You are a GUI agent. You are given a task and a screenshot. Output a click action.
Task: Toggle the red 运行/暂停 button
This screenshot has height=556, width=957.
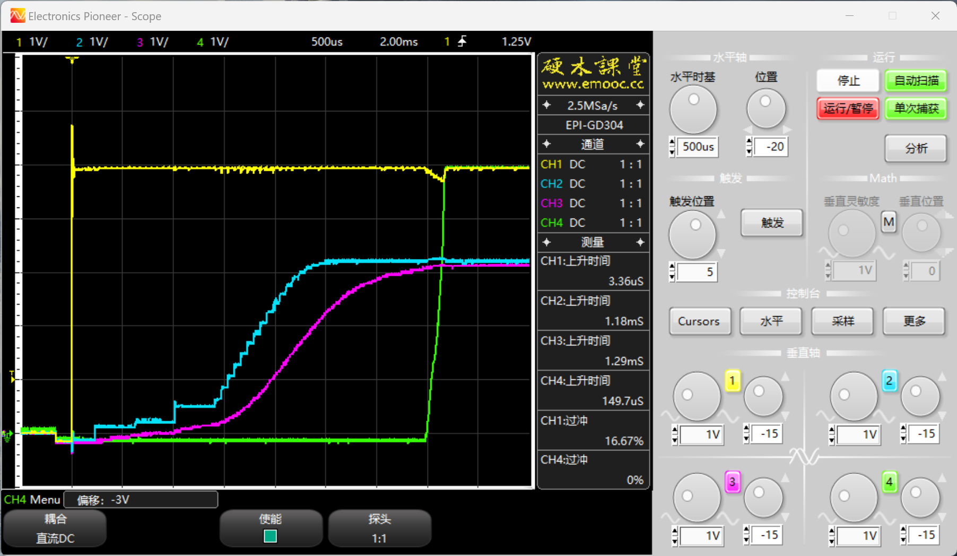[x=848, y=108]
